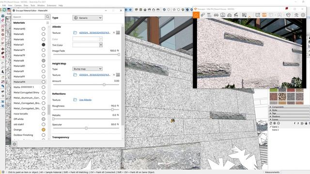Click the link chain icon in Enscape toolbar
The height and width of the screenshot is (174, 310).
(203, 15)
